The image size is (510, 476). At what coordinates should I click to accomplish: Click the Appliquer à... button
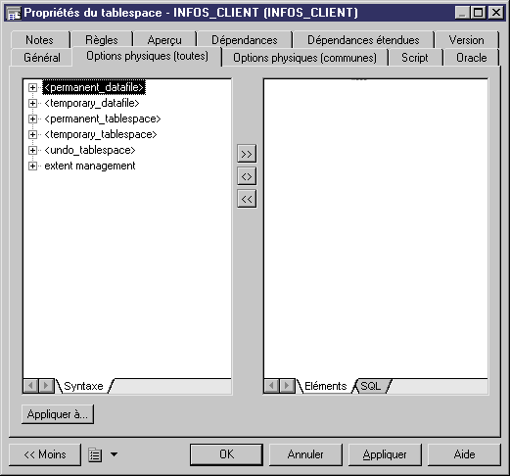pos(58,414)
